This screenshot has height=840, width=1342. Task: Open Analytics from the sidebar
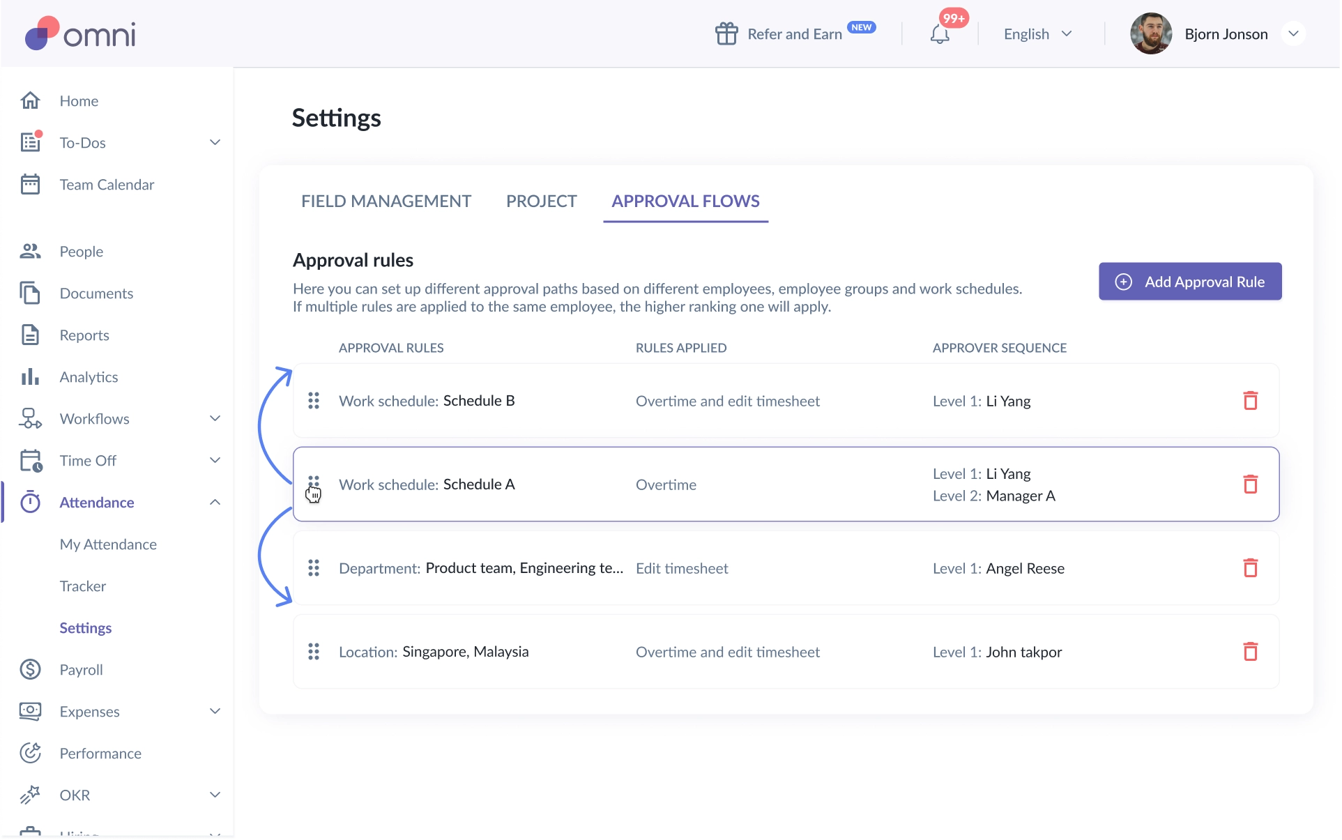pos(89,377)
